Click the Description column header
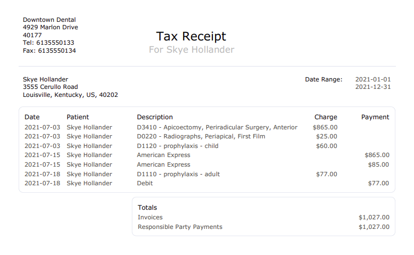This screenshot has height=255, width=414. point(155,117)
